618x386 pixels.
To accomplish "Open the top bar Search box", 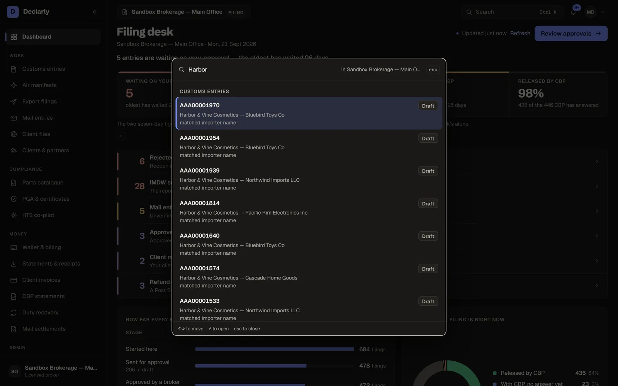I will coord(513,12).
